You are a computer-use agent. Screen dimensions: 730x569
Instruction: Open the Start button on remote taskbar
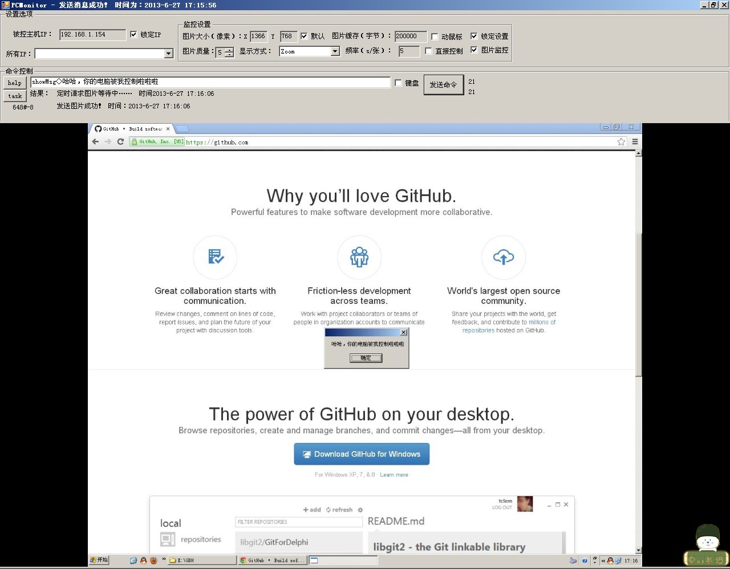coord(99,560)
